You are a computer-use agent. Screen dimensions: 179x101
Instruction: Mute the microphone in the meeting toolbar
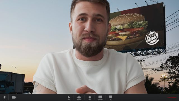[4, 97]
